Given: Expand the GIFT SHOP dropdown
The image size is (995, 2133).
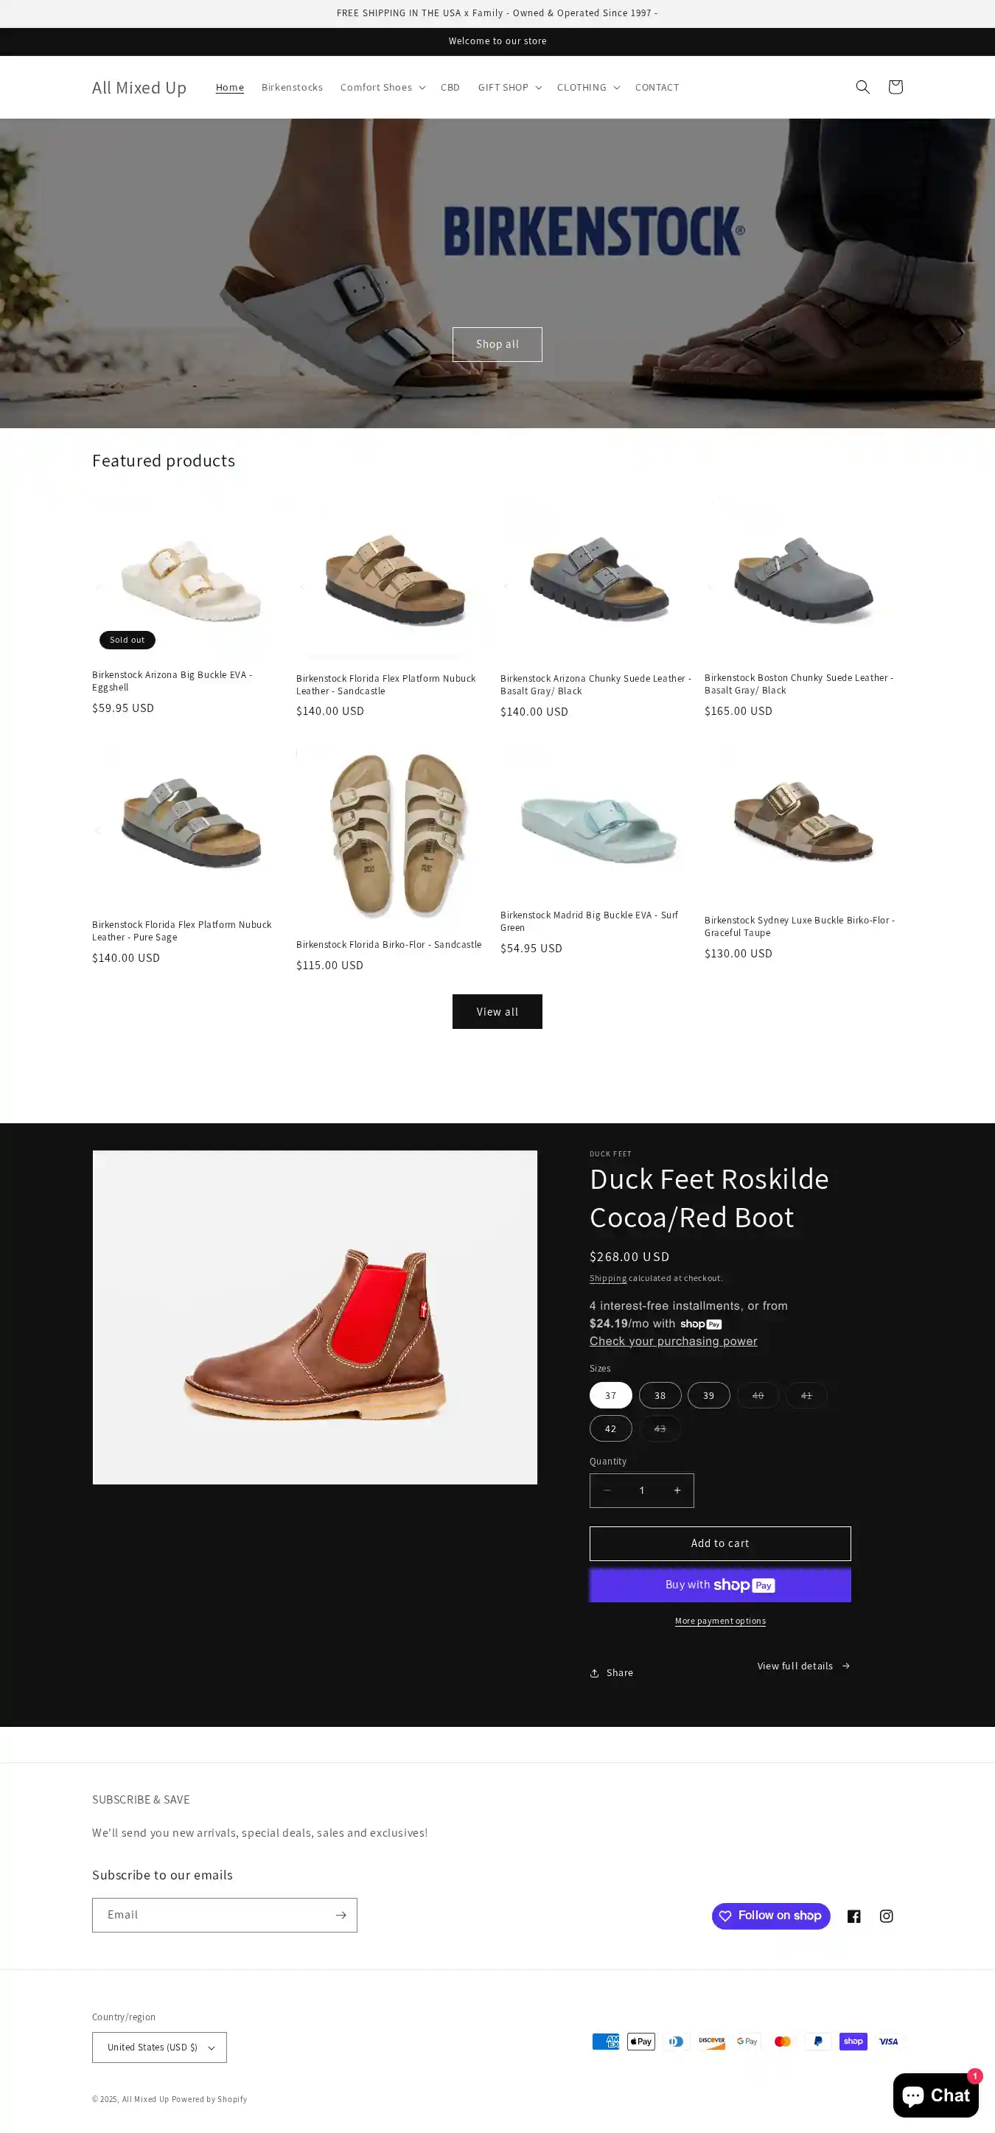Looking at the screenshot, I should [509, 87].
